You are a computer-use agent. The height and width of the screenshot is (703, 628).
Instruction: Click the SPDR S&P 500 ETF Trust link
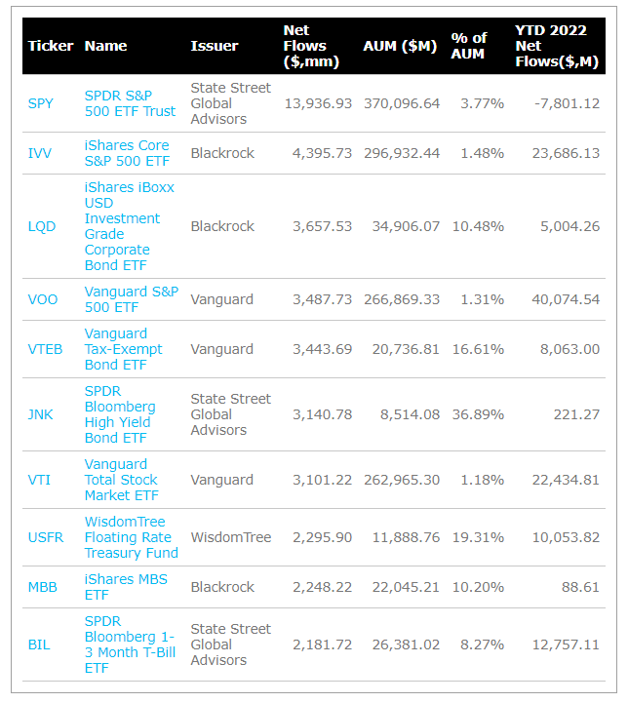pyautogui.click(x=130, y=103)
